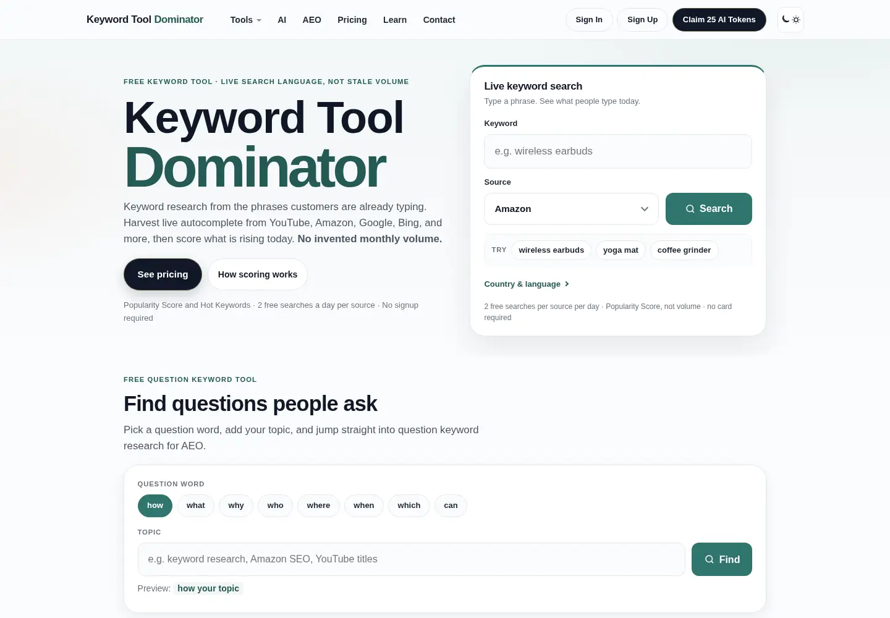
Task: Click the 'Find questions people ask' heading
Action: [x=250, y=404]
